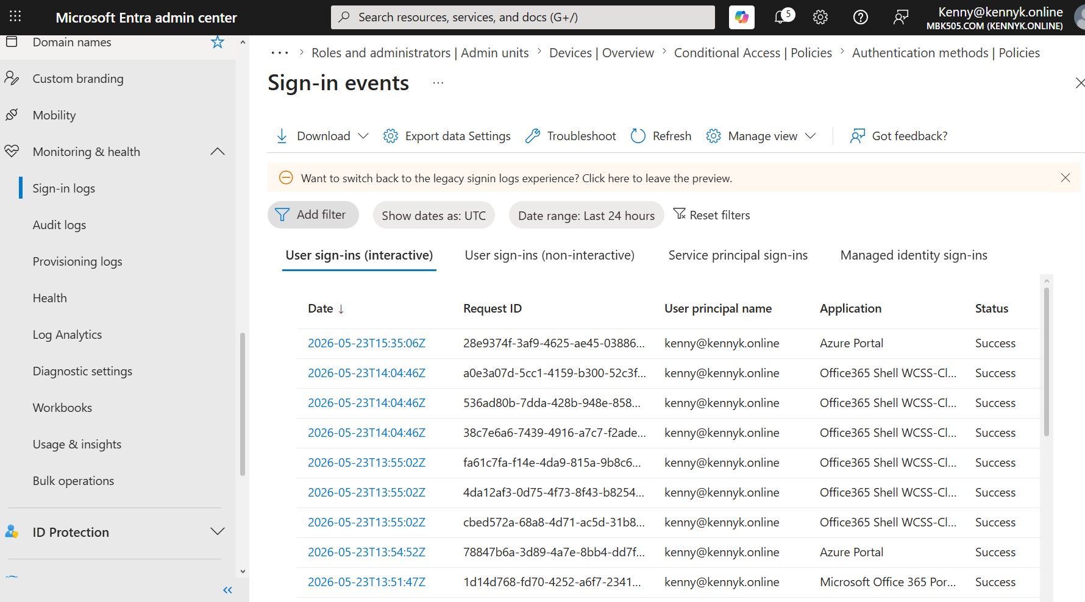Dismiss the legacy sign-in logs banner
Screen dimensions: 1085x602
1065,178
